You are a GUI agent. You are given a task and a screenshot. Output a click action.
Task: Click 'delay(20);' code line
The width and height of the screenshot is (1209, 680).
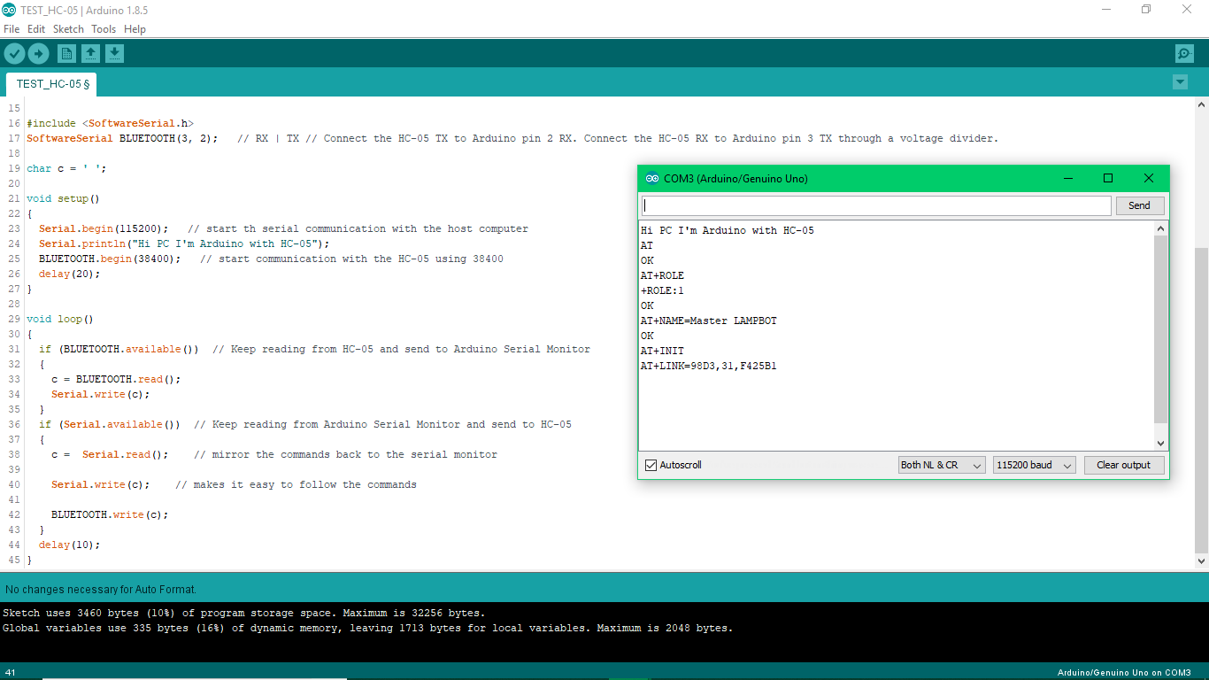70,274
